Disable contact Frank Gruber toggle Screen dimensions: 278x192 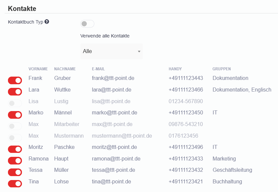coord(15,80)
